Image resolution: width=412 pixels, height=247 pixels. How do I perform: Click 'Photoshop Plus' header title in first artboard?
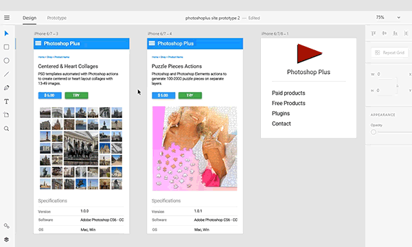click(x=62, y=44)
